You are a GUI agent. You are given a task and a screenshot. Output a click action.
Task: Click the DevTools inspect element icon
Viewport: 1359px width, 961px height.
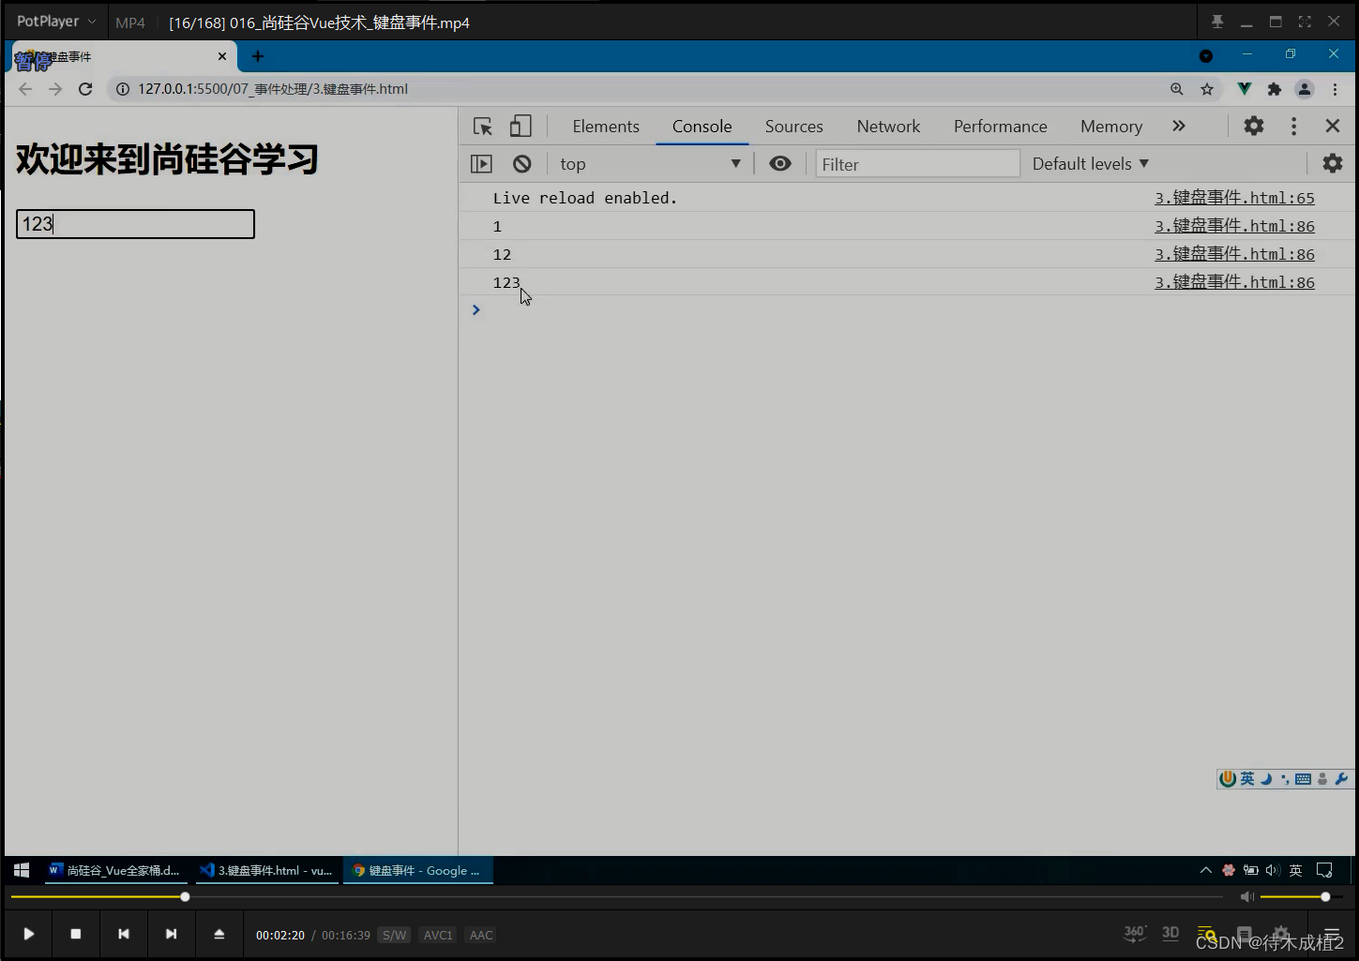(x=483, y=127)
